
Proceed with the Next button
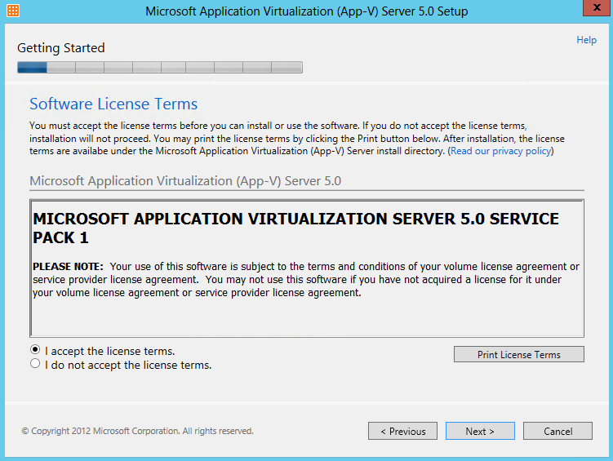tap(480, 431)
